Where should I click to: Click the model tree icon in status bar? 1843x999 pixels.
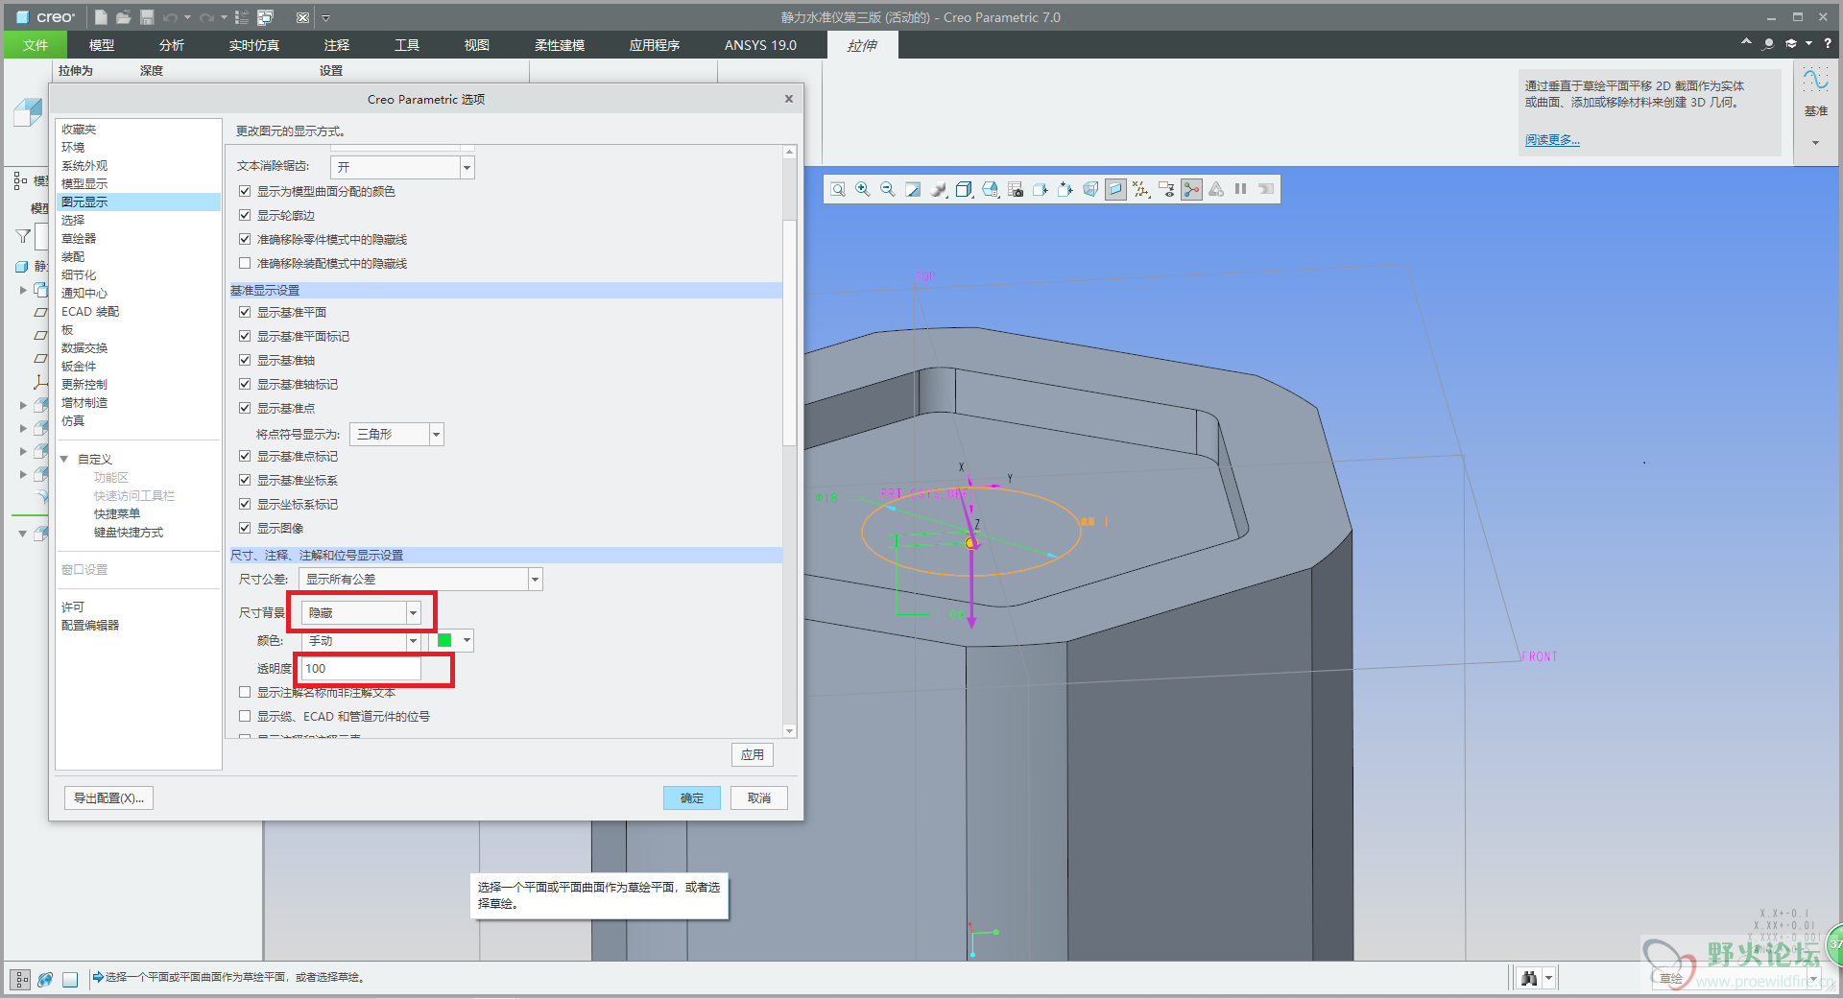(x=20, y=979)
